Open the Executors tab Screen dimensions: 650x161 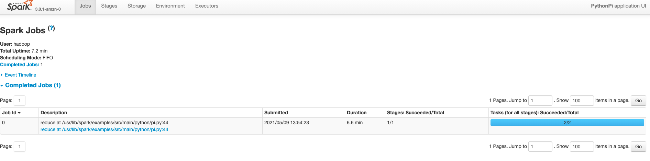point(207,6)
